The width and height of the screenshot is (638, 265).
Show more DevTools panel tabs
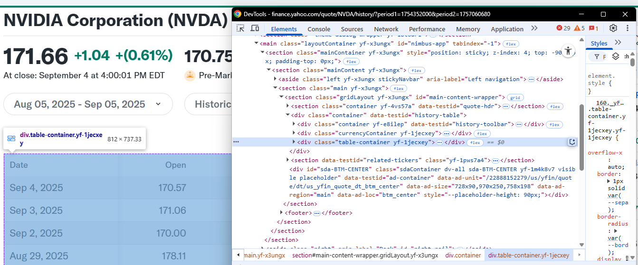[534, 28]
